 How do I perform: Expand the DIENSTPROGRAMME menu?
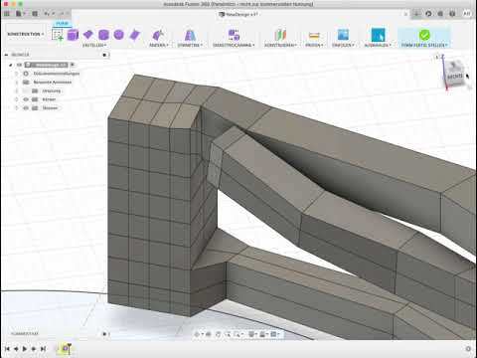click(234, 45)
